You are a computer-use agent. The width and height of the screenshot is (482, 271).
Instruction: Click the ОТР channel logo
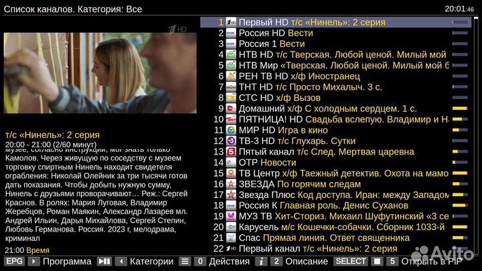click(231, 162)
